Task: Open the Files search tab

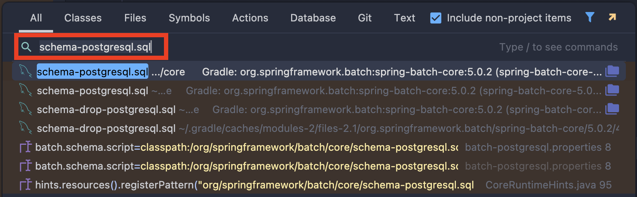Action: 135,18
